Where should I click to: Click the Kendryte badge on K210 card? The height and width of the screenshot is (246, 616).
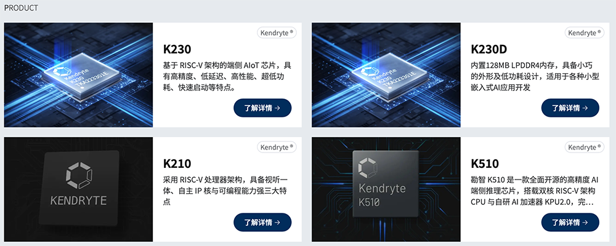(x=277, y=148)
